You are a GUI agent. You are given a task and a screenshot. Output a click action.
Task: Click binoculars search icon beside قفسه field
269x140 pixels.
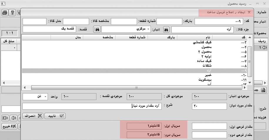pos(97,30)
